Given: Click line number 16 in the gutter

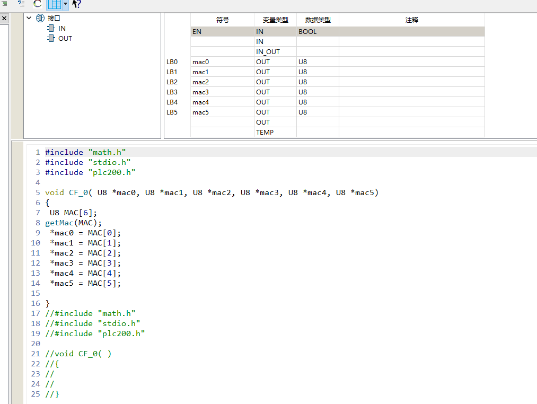Looking at the screenshot, I should coord(36,303).
